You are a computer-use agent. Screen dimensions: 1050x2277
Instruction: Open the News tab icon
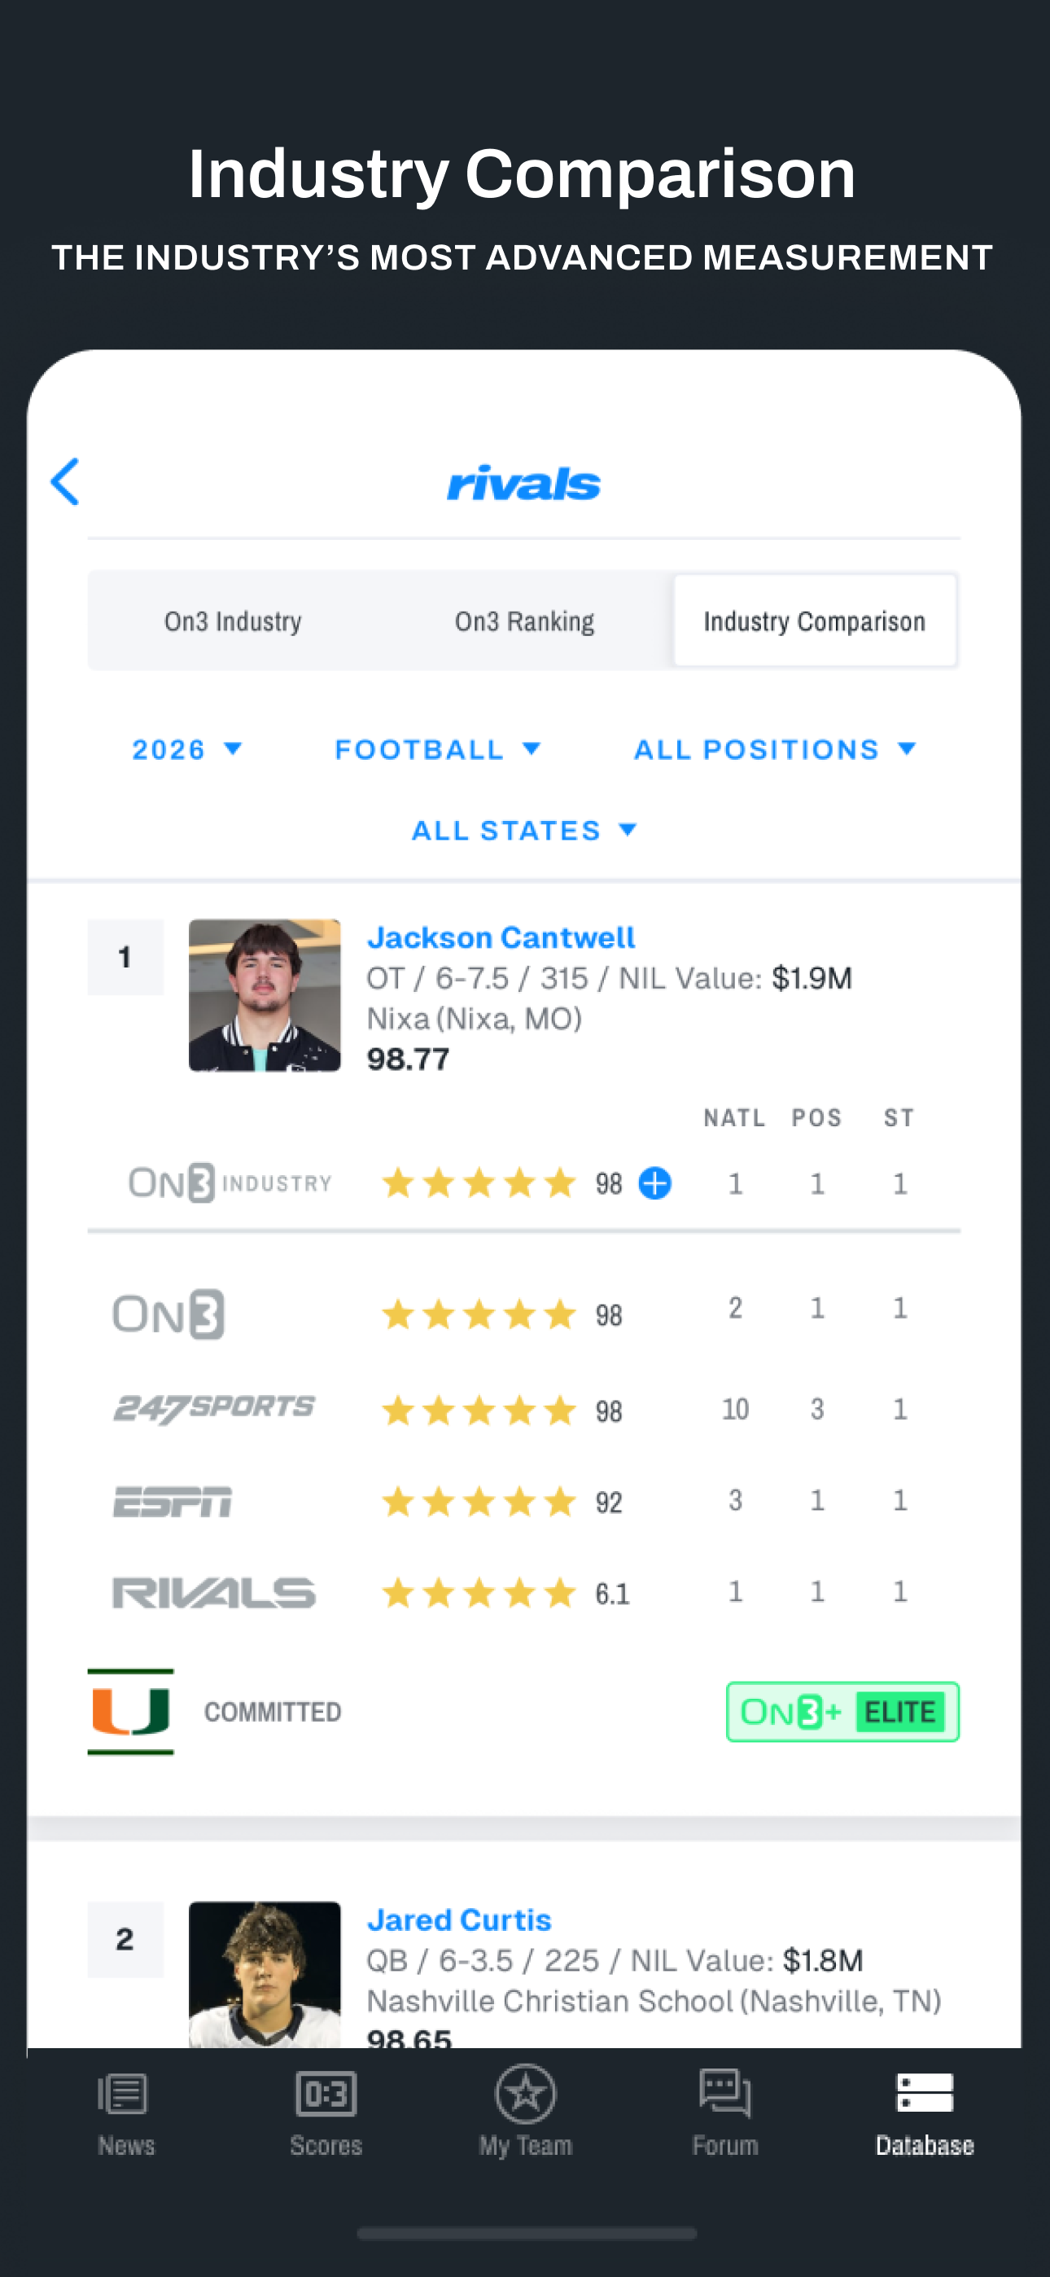123,2092
